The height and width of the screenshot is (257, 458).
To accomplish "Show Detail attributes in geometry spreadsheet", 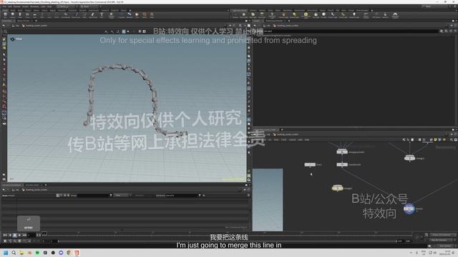I will (x=69, y=196).
